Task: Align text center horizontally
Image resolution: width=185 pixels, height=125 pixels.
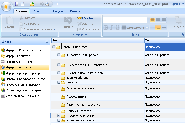Action: [x=158, y=20]
